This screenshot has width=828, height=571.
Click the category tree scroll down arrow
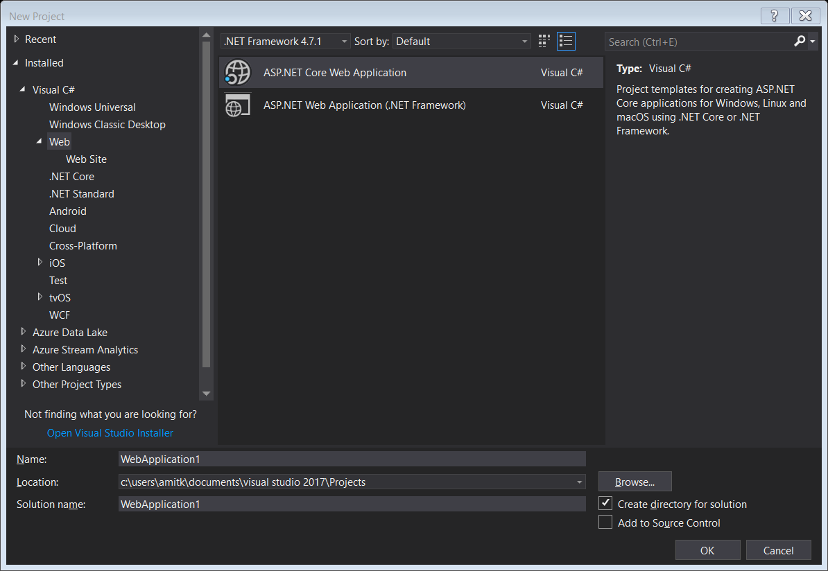click(x=207, y=394)
